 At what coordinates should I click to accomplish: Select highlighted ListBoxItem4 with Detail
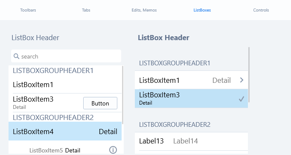point(65,131)
